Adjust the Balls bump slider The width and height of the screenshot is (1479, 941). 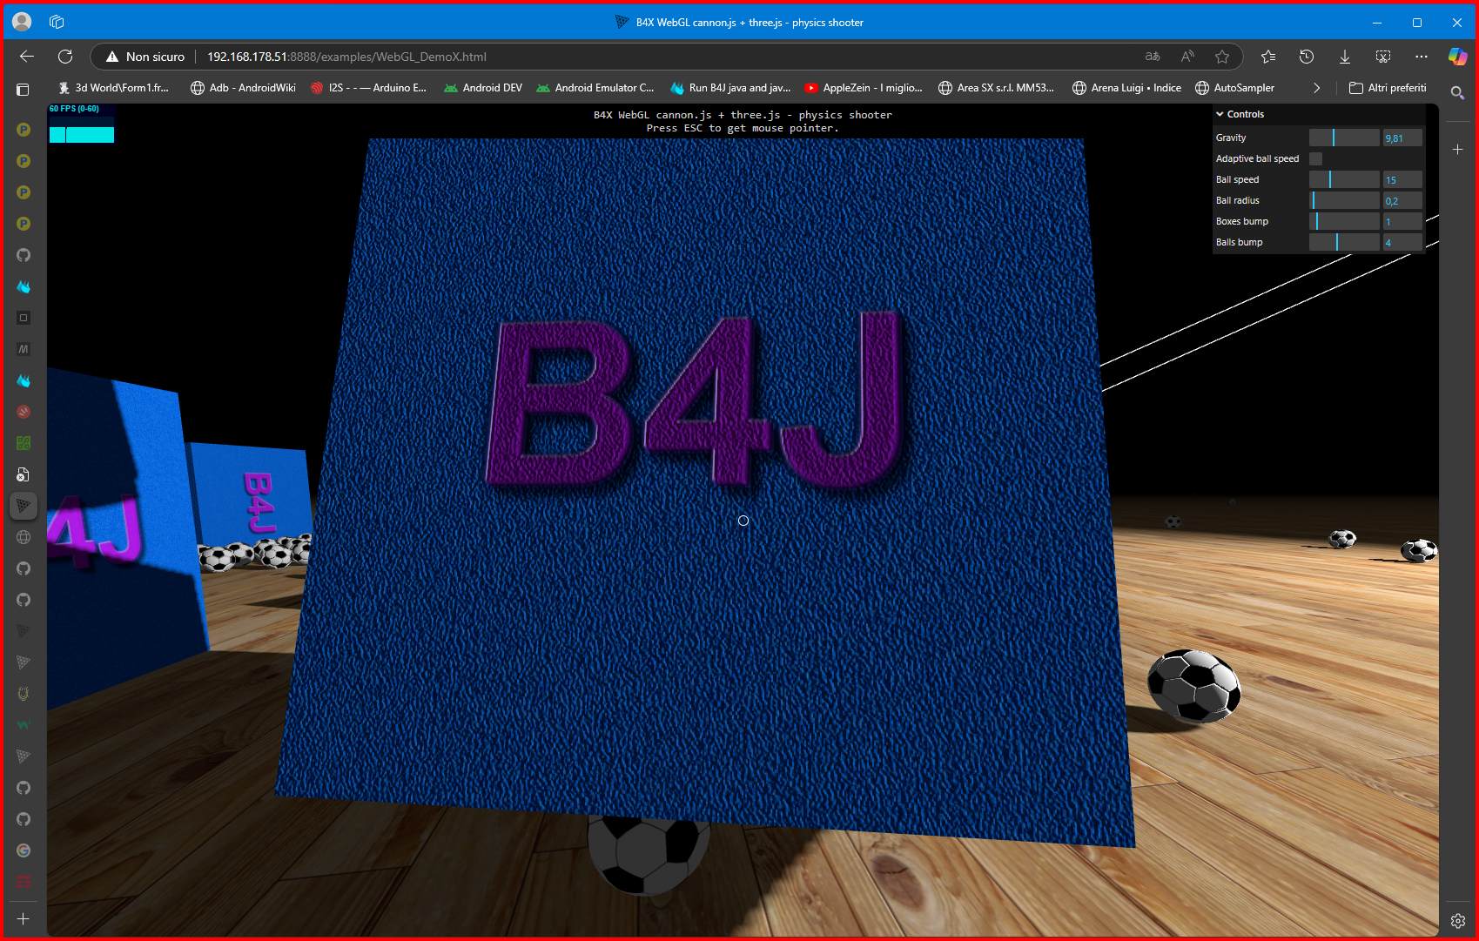[1344, 242]
